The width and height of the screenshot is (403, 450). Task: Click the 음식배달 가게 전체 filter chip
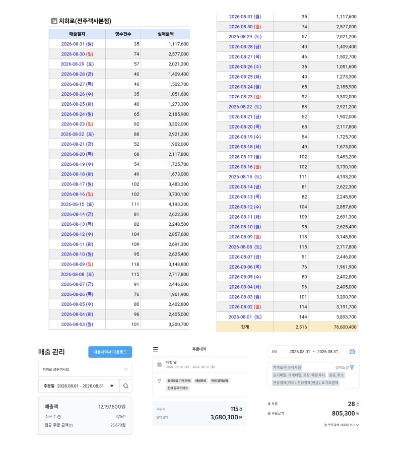[x=179, y=381]
